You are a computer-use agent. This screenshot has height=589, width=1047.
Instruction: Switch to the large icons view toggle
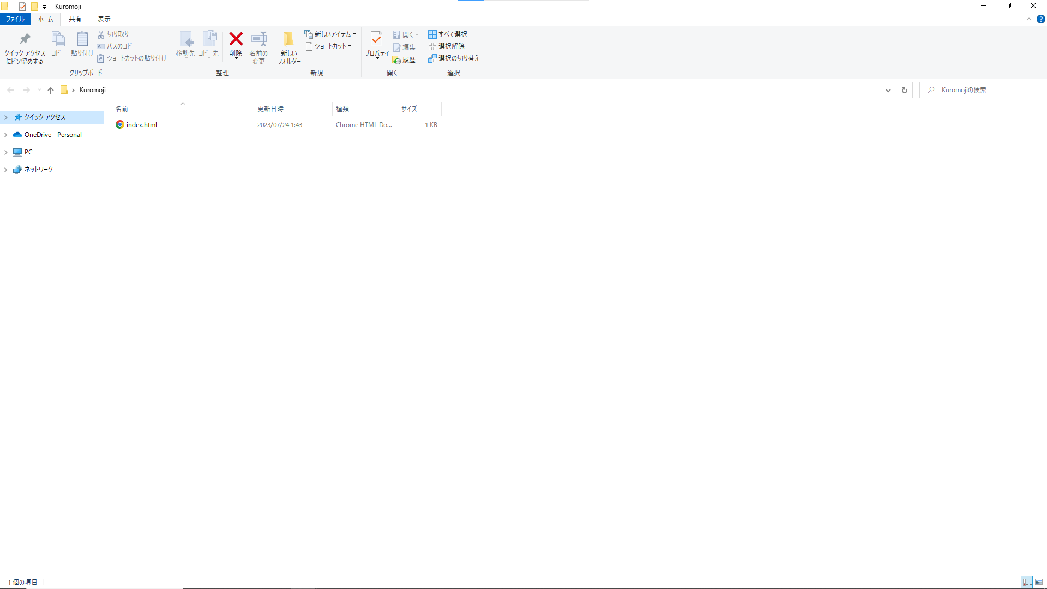click(x=1039, y=582)
